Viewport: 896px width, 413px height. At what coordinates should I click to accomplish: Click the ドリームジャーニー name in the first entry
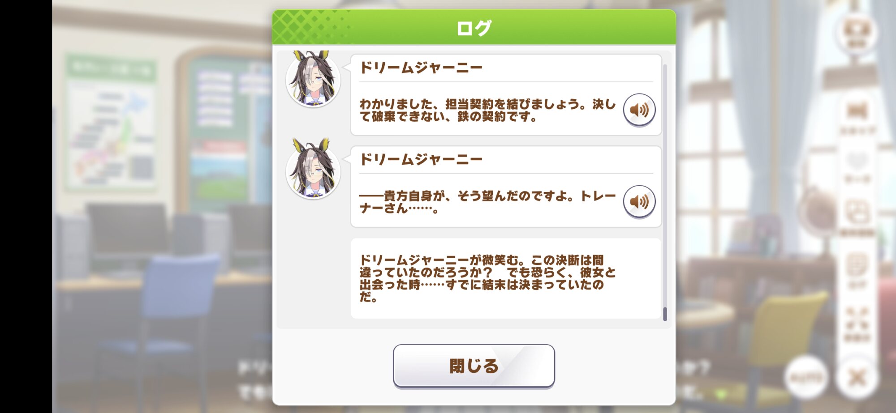pyautogui.click(x=421, y=68)
